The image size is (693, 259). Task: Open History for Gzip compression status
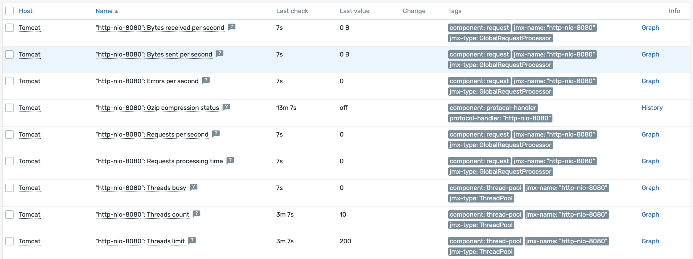click(x=652, y=108)
